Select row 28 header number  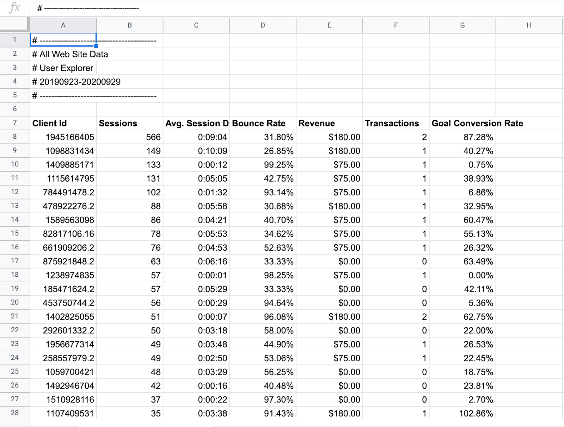click(x=15, y=413)
